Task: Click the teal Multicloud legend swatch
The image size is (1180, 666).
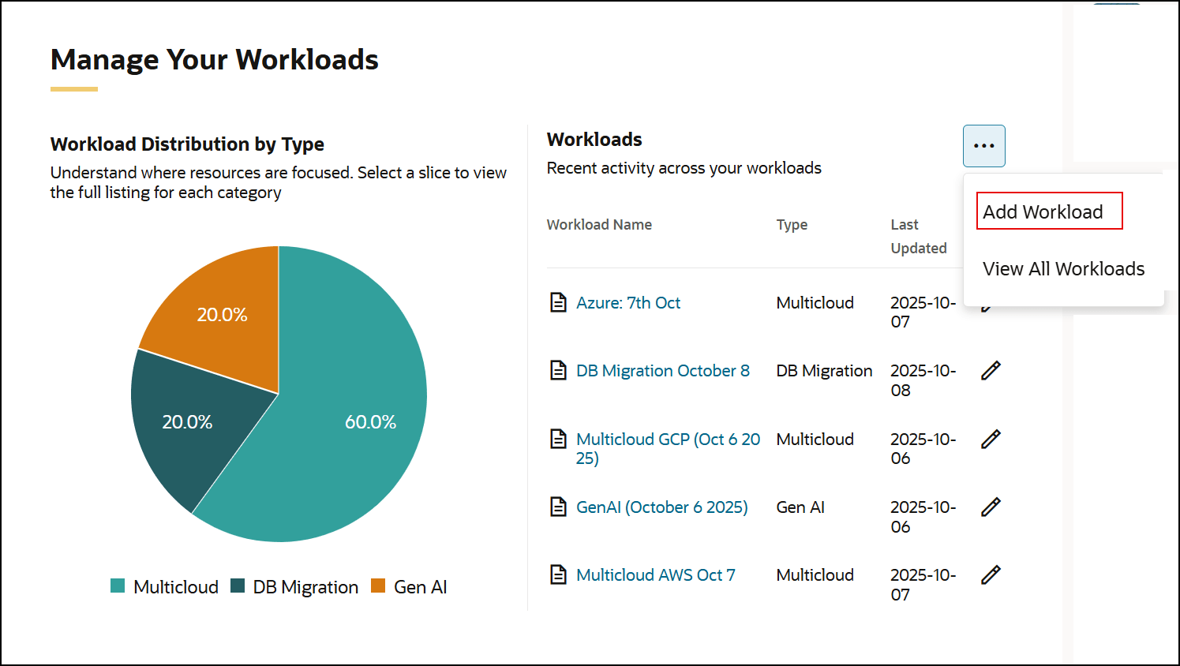Action: tap(117, 586)
